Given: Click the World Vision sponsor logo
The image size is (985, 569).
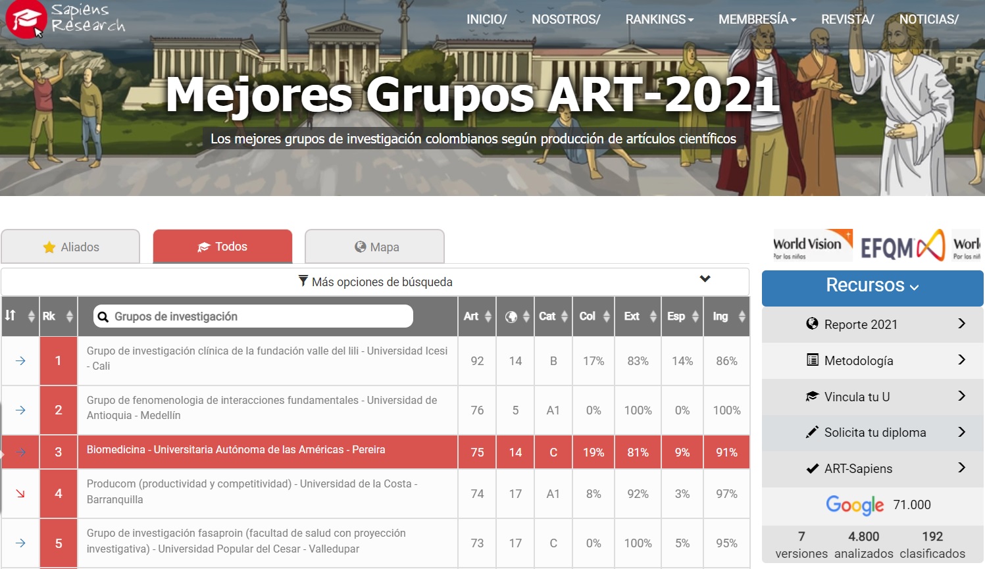Looking at the screenshot, I should [x=813, y=246].
